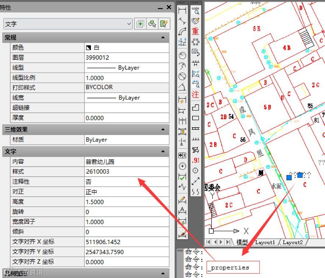The image size is (325, 278).
Task: Edit the 高度 value 1.5000
Action: [x=127, y=202]
